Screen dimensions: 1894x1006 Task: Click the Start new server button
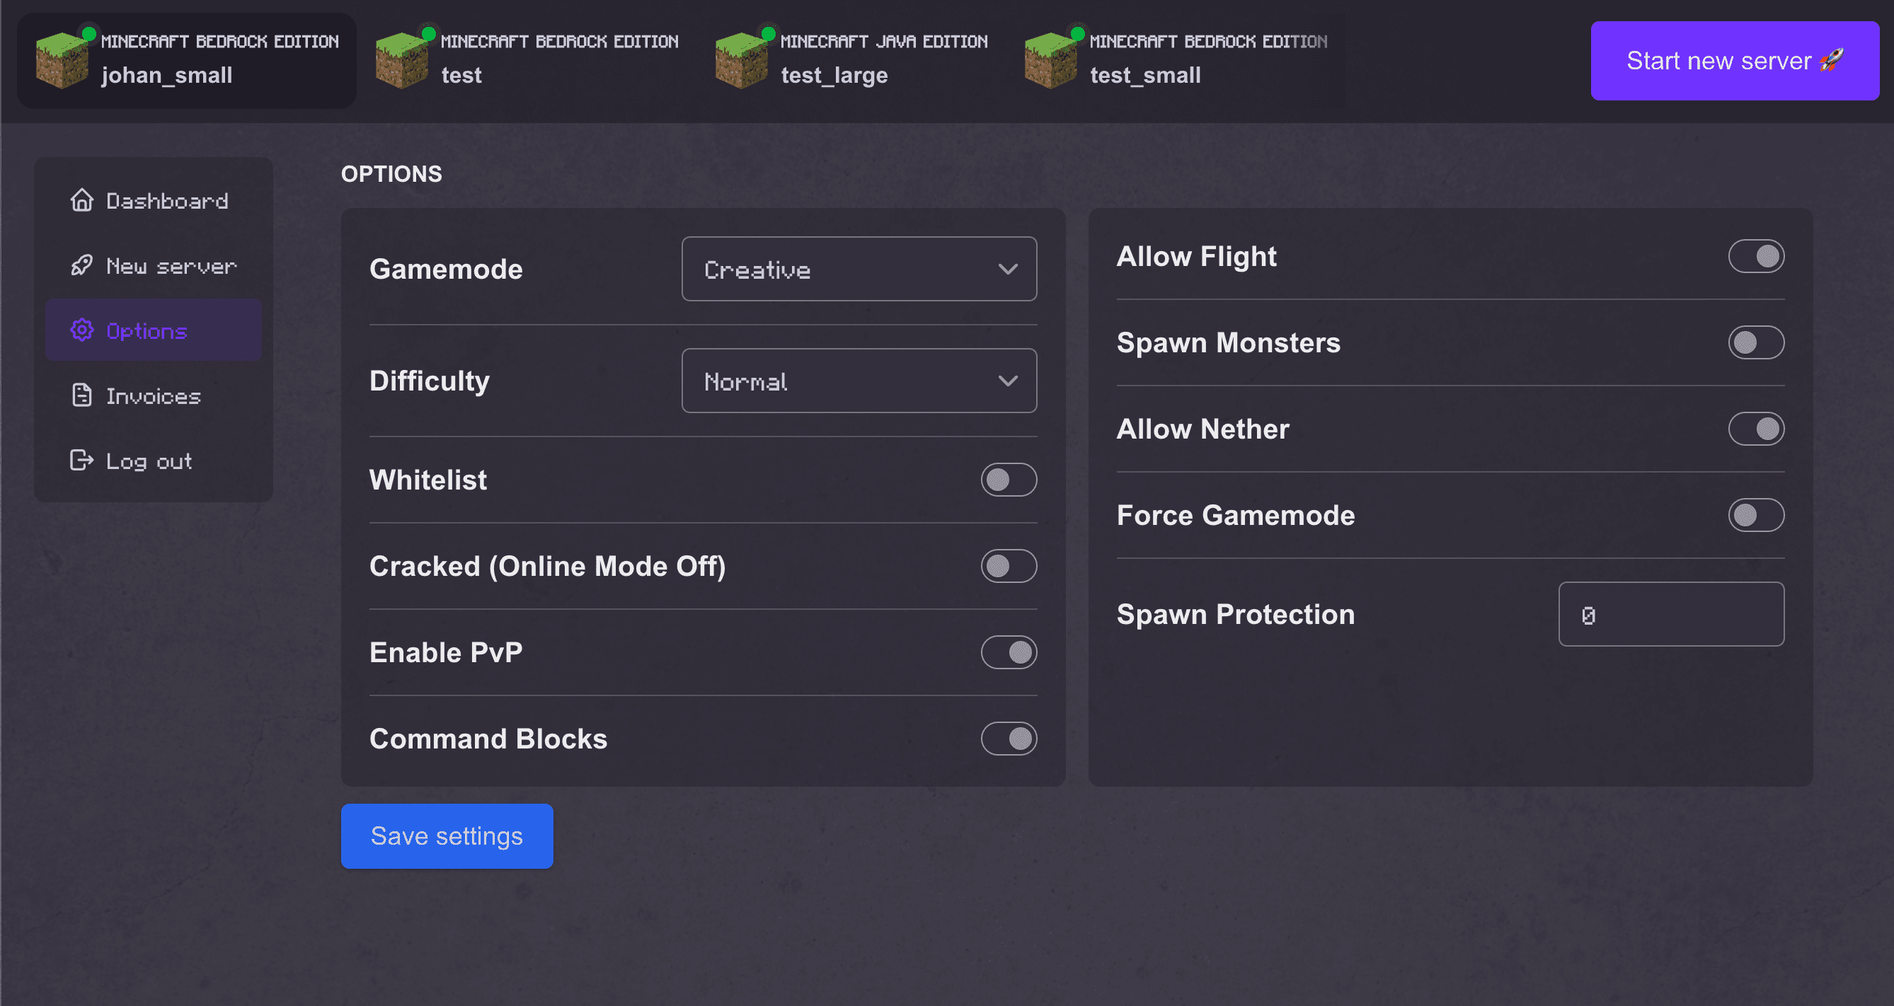pyautogui.click(x=1735, y=61)
